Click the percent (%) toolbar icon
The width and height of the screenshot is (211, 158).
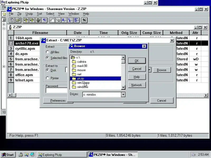[x=84, y=20]
